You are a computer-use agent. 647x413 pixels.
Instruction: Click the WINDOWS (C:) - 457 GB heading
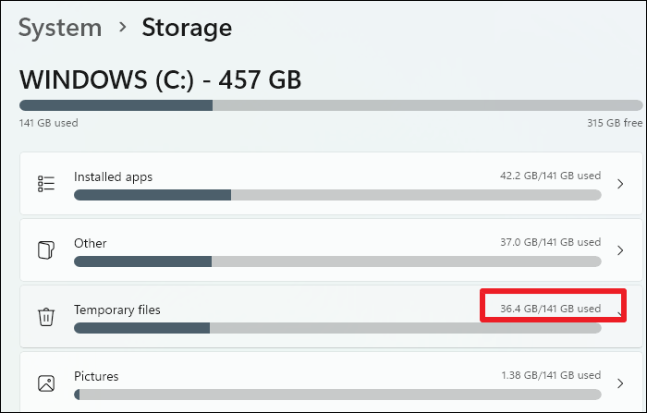160,80
